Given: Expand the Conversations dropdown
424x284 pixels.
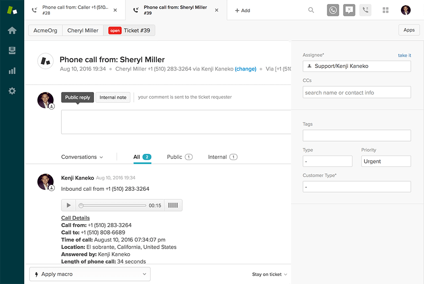Looking at the screenshot, I should tap(82, 157).
